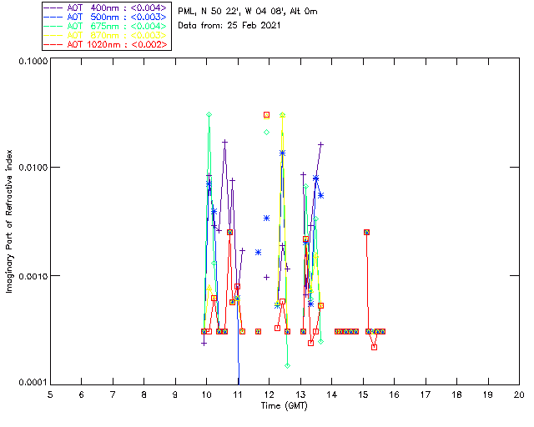The height and width of the screenshot is (427, 534).
Task: Click the AOT 675nm legend entry
Action: (x=105, y=26)
